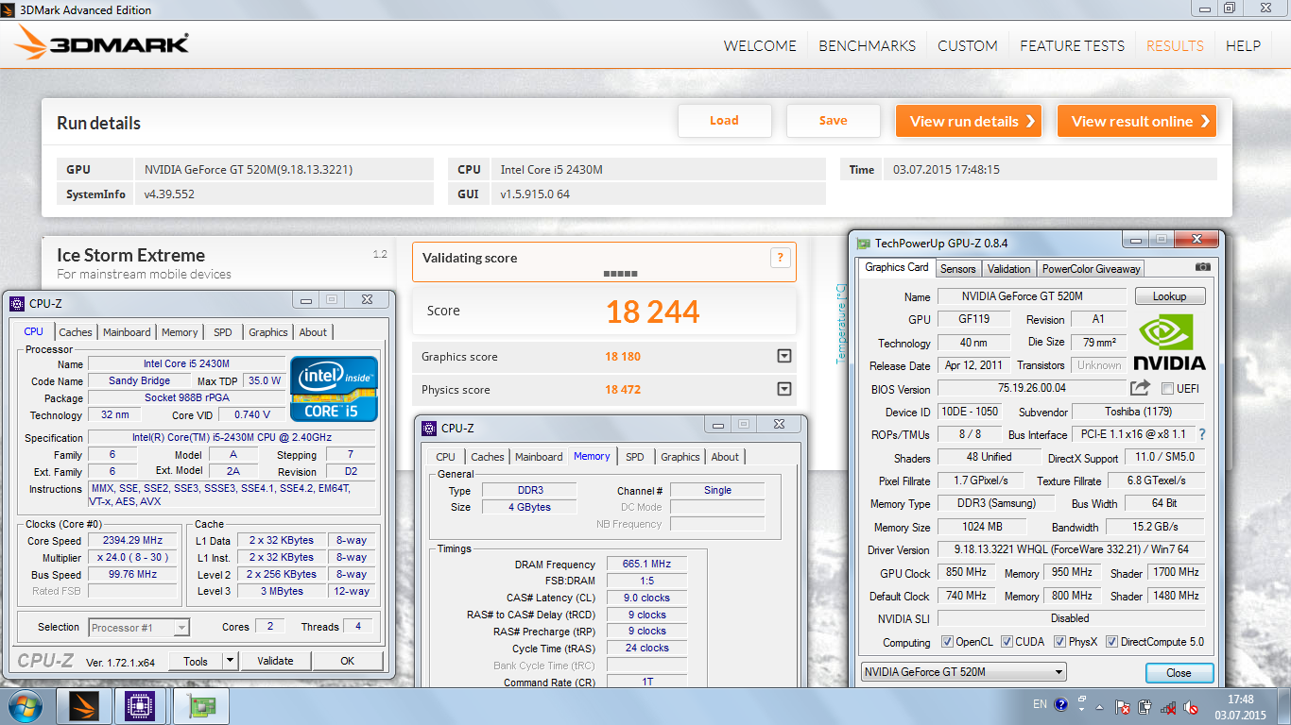Click the Close button in GPU-Z

pos(1179,673)
